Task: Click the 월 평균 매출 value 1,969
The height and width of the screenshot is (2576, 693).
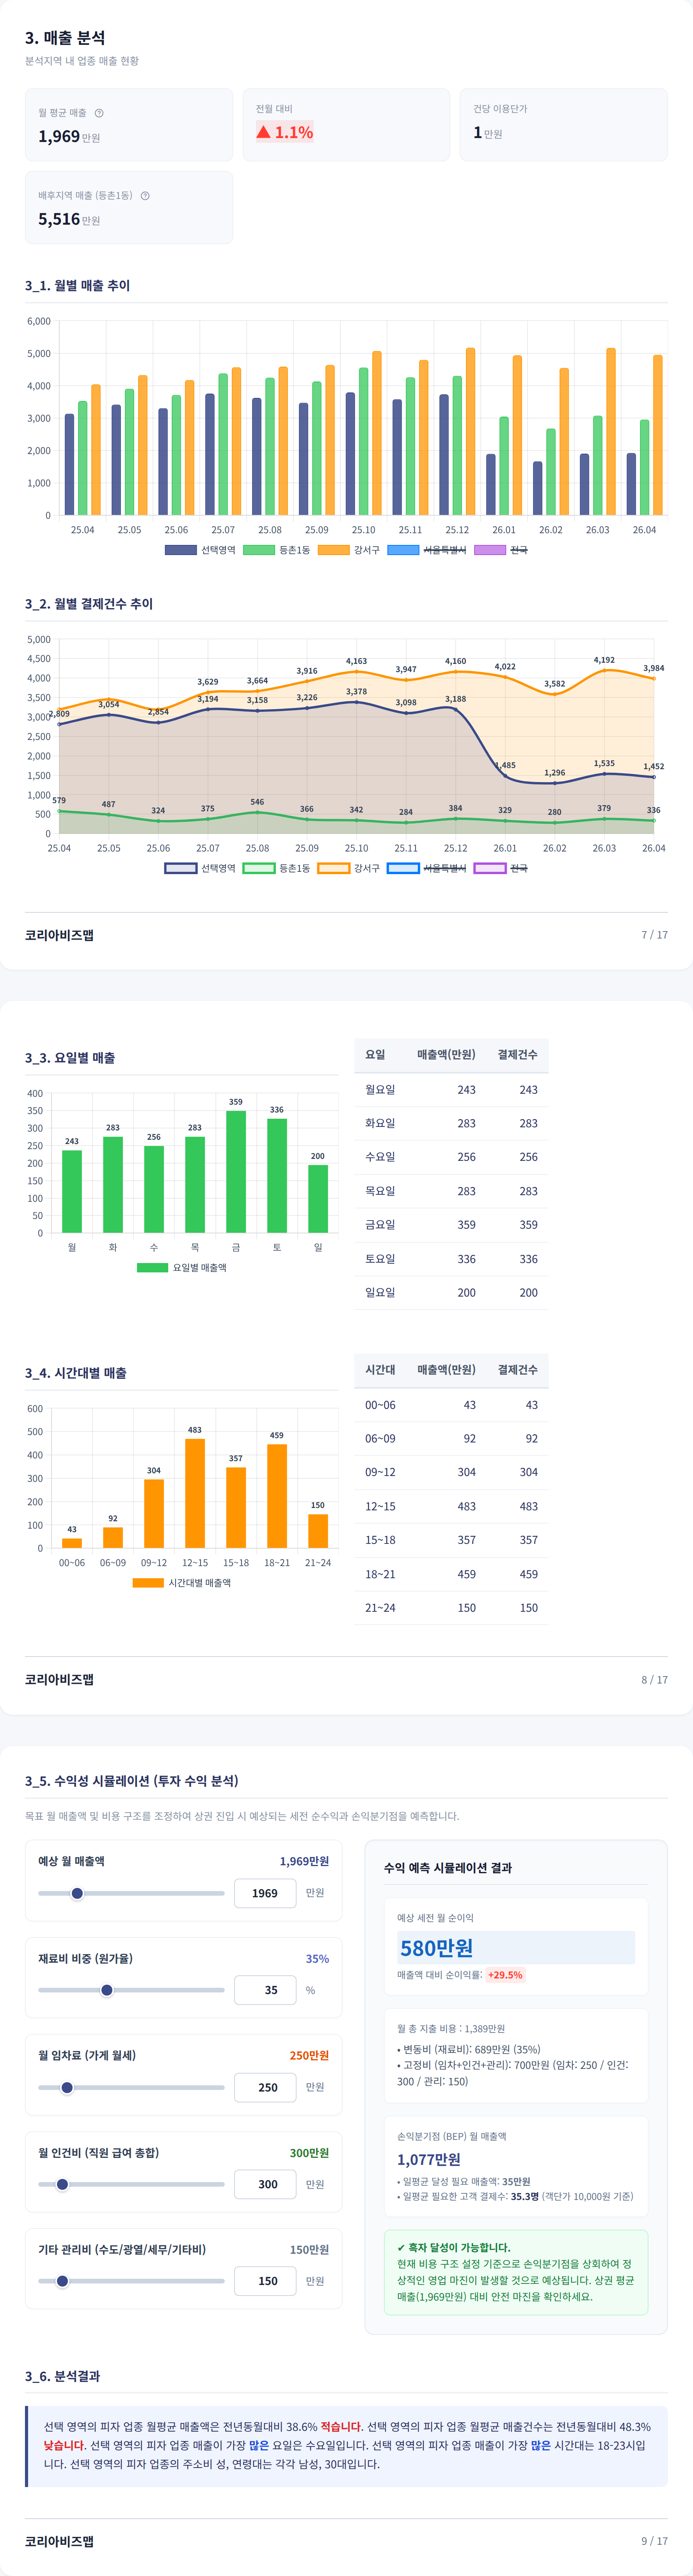Action: point(59,136)
